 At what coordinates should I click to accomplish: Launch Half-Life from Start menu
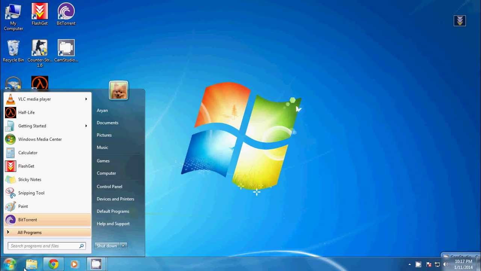click(x=47, y=113)
